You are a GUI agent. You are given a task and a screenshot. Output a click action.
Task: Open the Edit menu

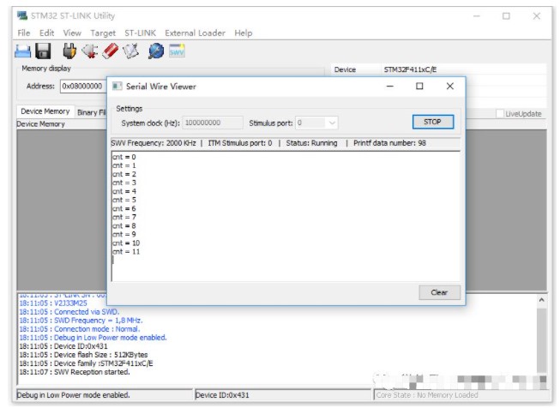tap(47, 33)
